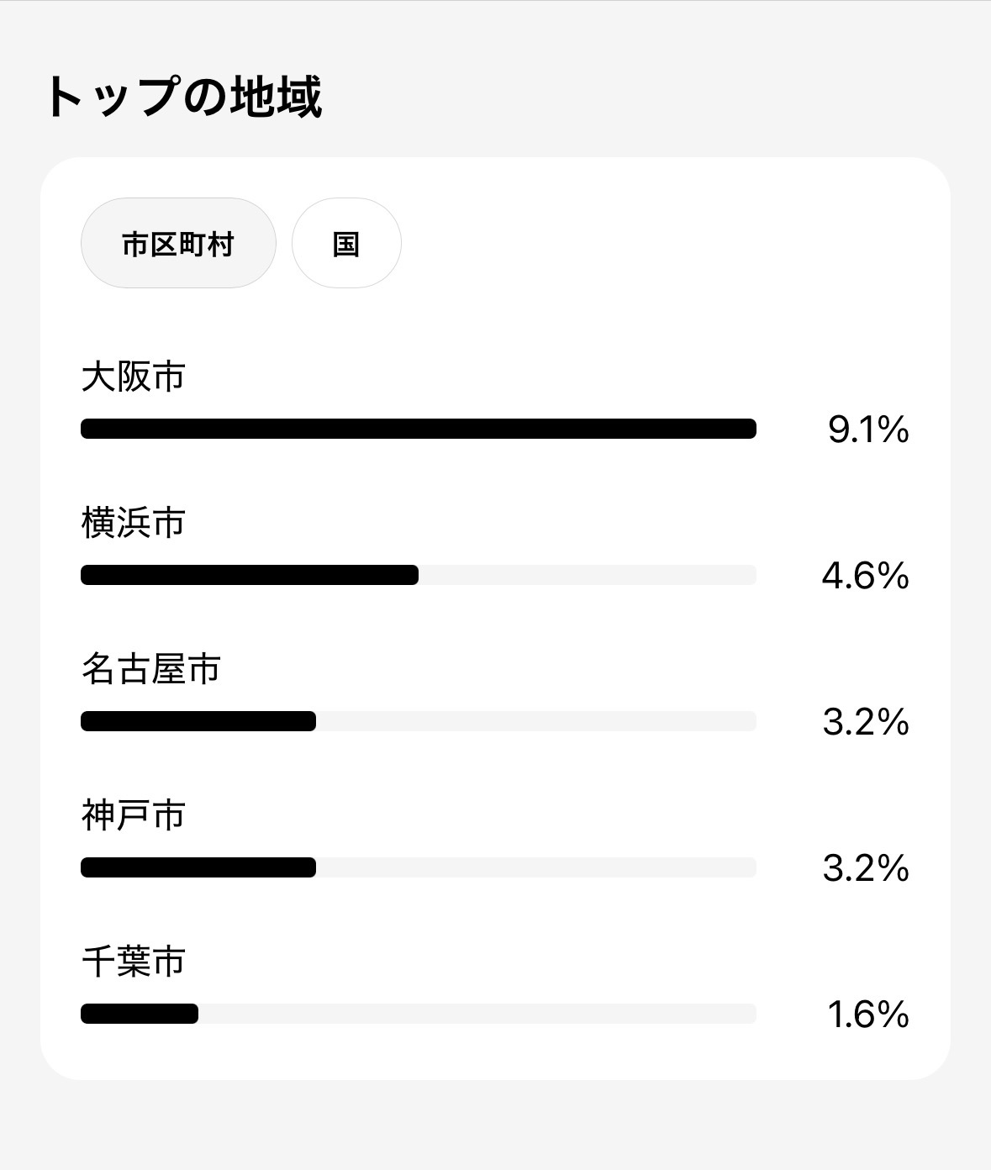
Task: Tap the 1.6% value for 千葉市
Action: [x=867, y=1015]
